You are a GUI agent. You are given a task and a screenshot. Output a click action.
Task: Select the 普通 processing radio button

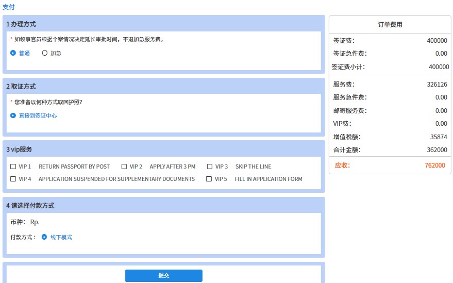(x=13, y=53)
